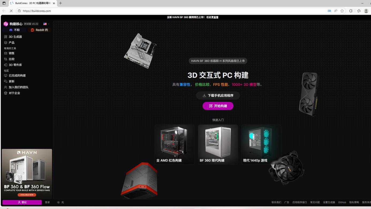371x209 pixels.
Task: Click the browser profile avatar
Action: tap(366, 11)
